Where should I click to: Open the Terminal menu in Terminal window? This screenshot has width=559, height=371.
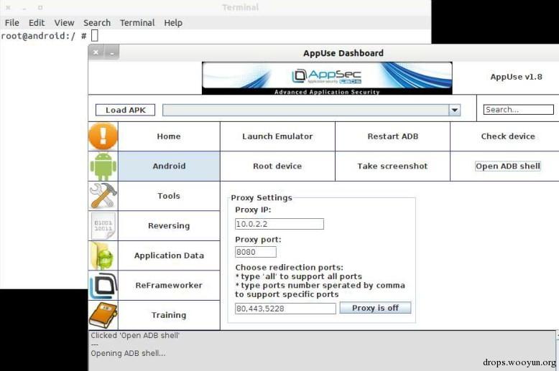137,23
